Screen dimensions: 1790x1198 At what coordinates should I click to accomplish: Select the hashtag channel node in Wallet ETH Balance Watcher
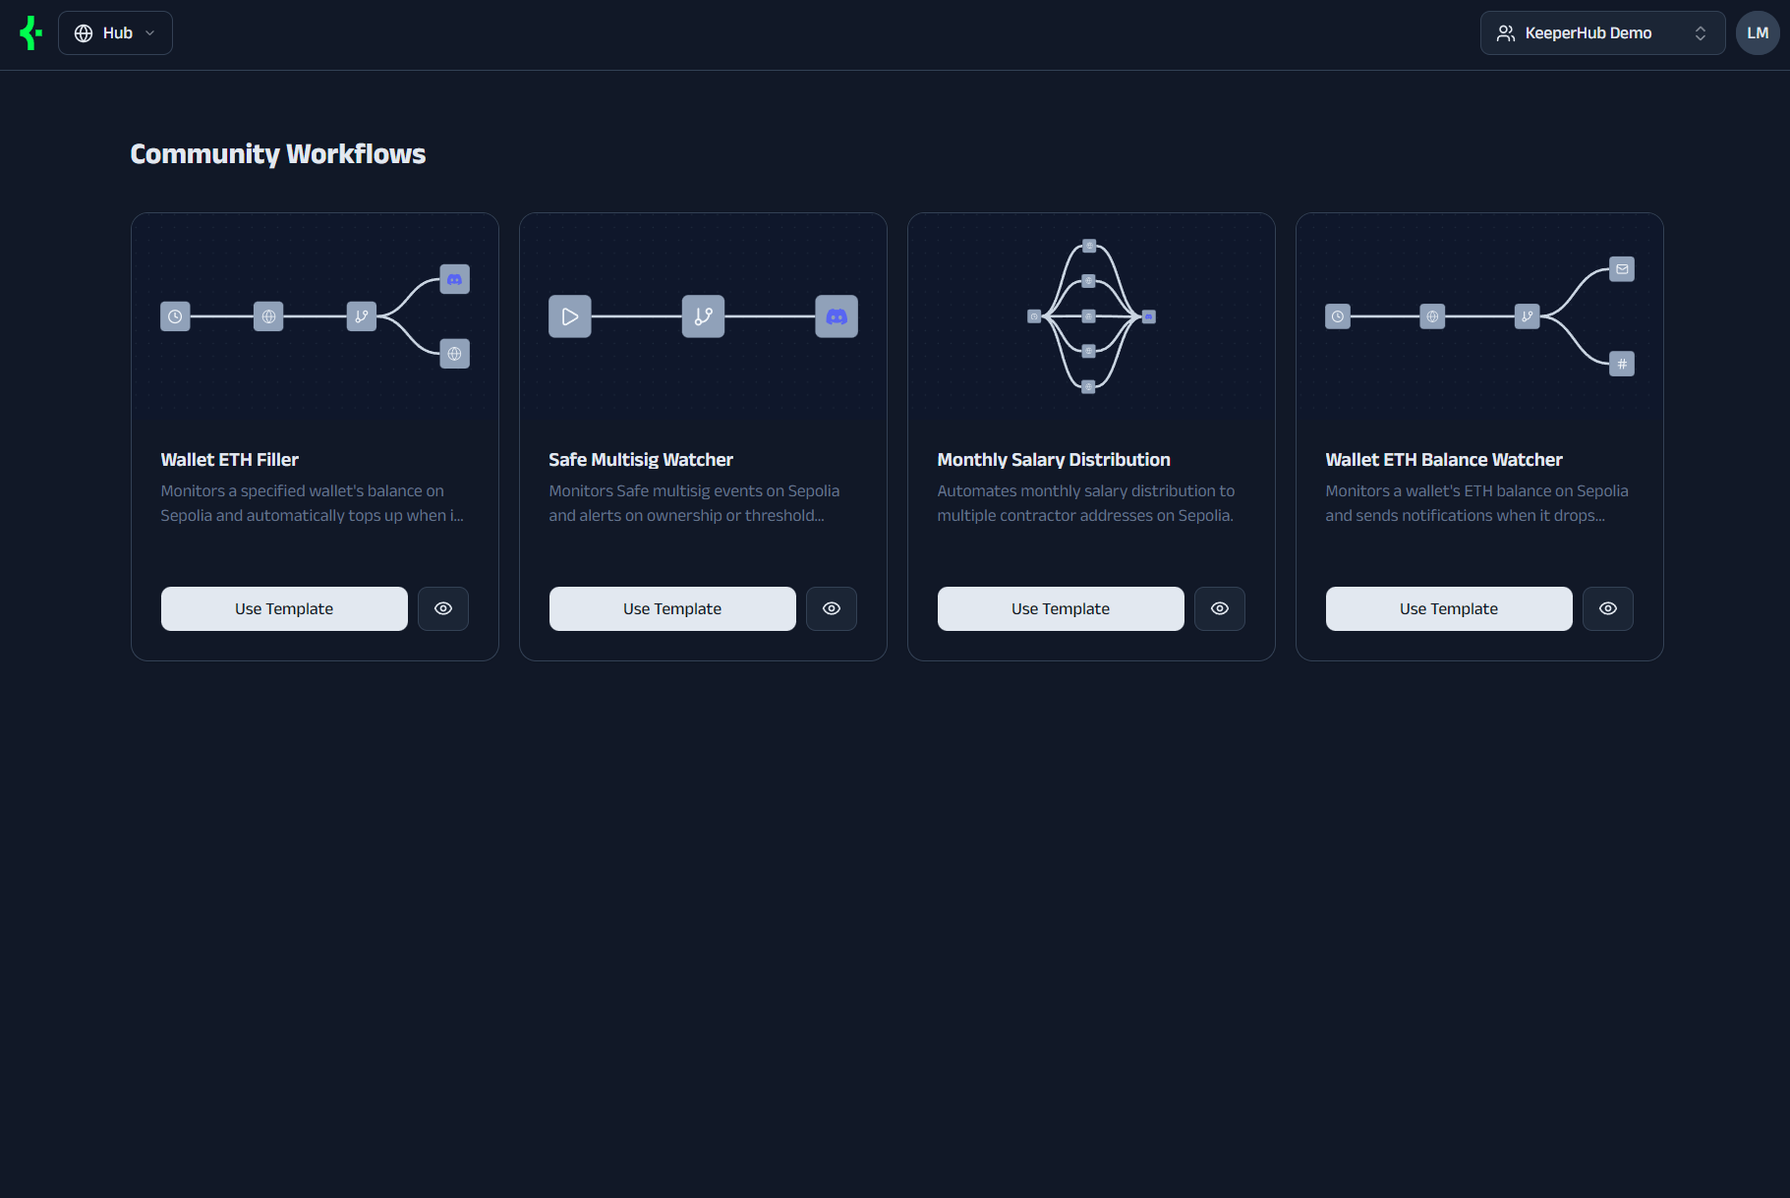point(1622,363)
